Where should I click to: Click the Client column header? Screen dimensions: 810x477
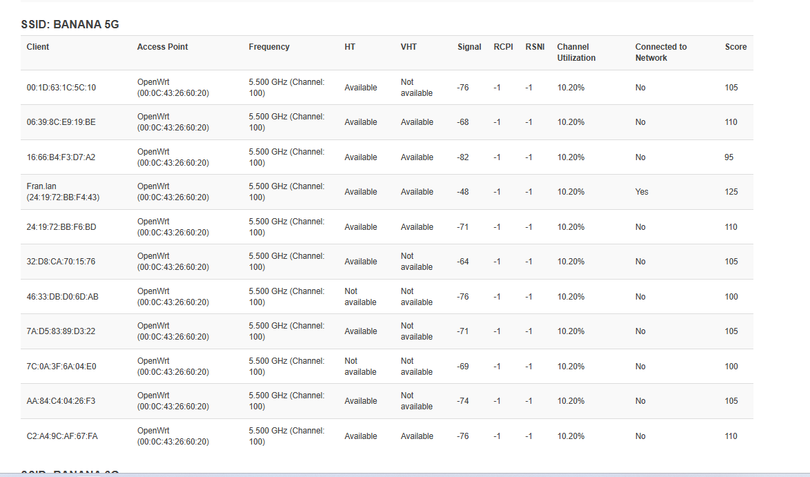[38, 47]
